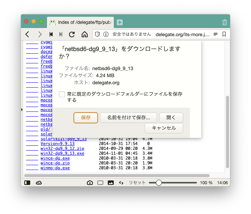Toggle image loading icon in status bar
Screen dimensions: 251x214
click(110, 183)
